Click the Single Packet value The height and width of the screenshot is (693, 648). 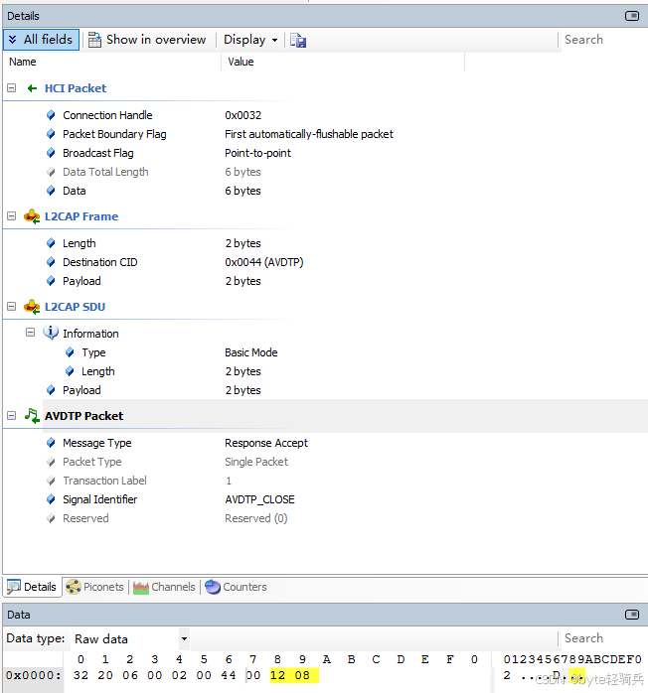256,462
